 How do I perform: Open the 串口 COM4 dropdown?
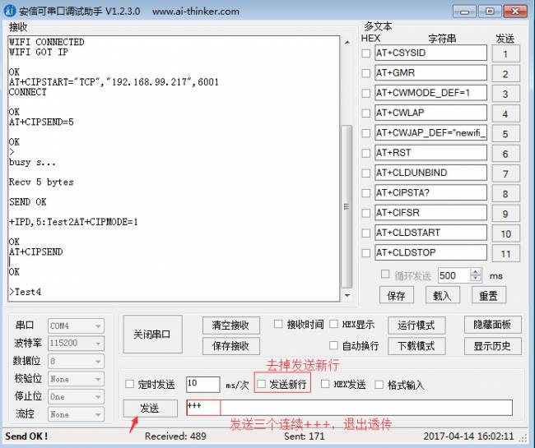pos(76,326)
